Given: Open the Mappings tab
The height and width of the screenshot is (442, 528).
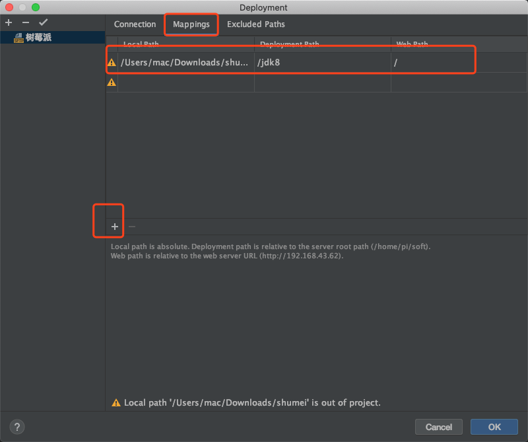Looking at the screenshot, I should pos(191,24).
